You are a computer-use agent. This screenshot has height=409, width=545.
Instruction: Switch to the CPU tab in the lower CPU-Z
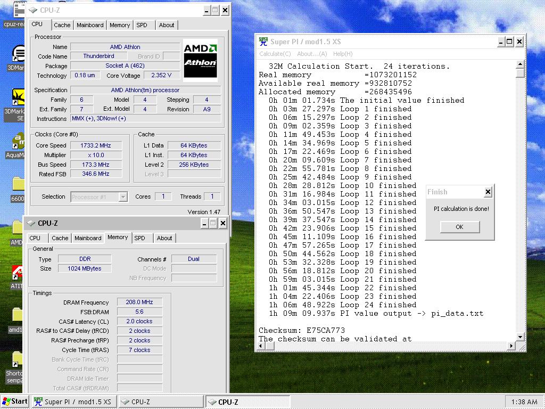35,238
